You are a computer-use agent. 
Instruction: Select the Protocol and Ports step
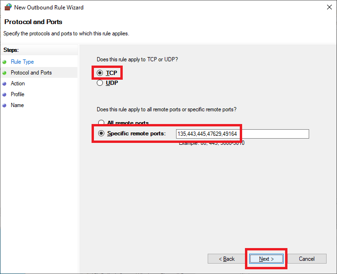point(31,73)
